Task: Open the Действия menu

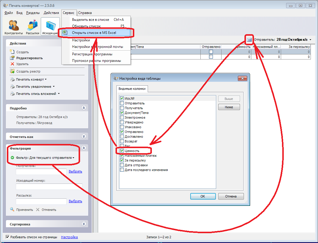Action: tap(51, 13)
